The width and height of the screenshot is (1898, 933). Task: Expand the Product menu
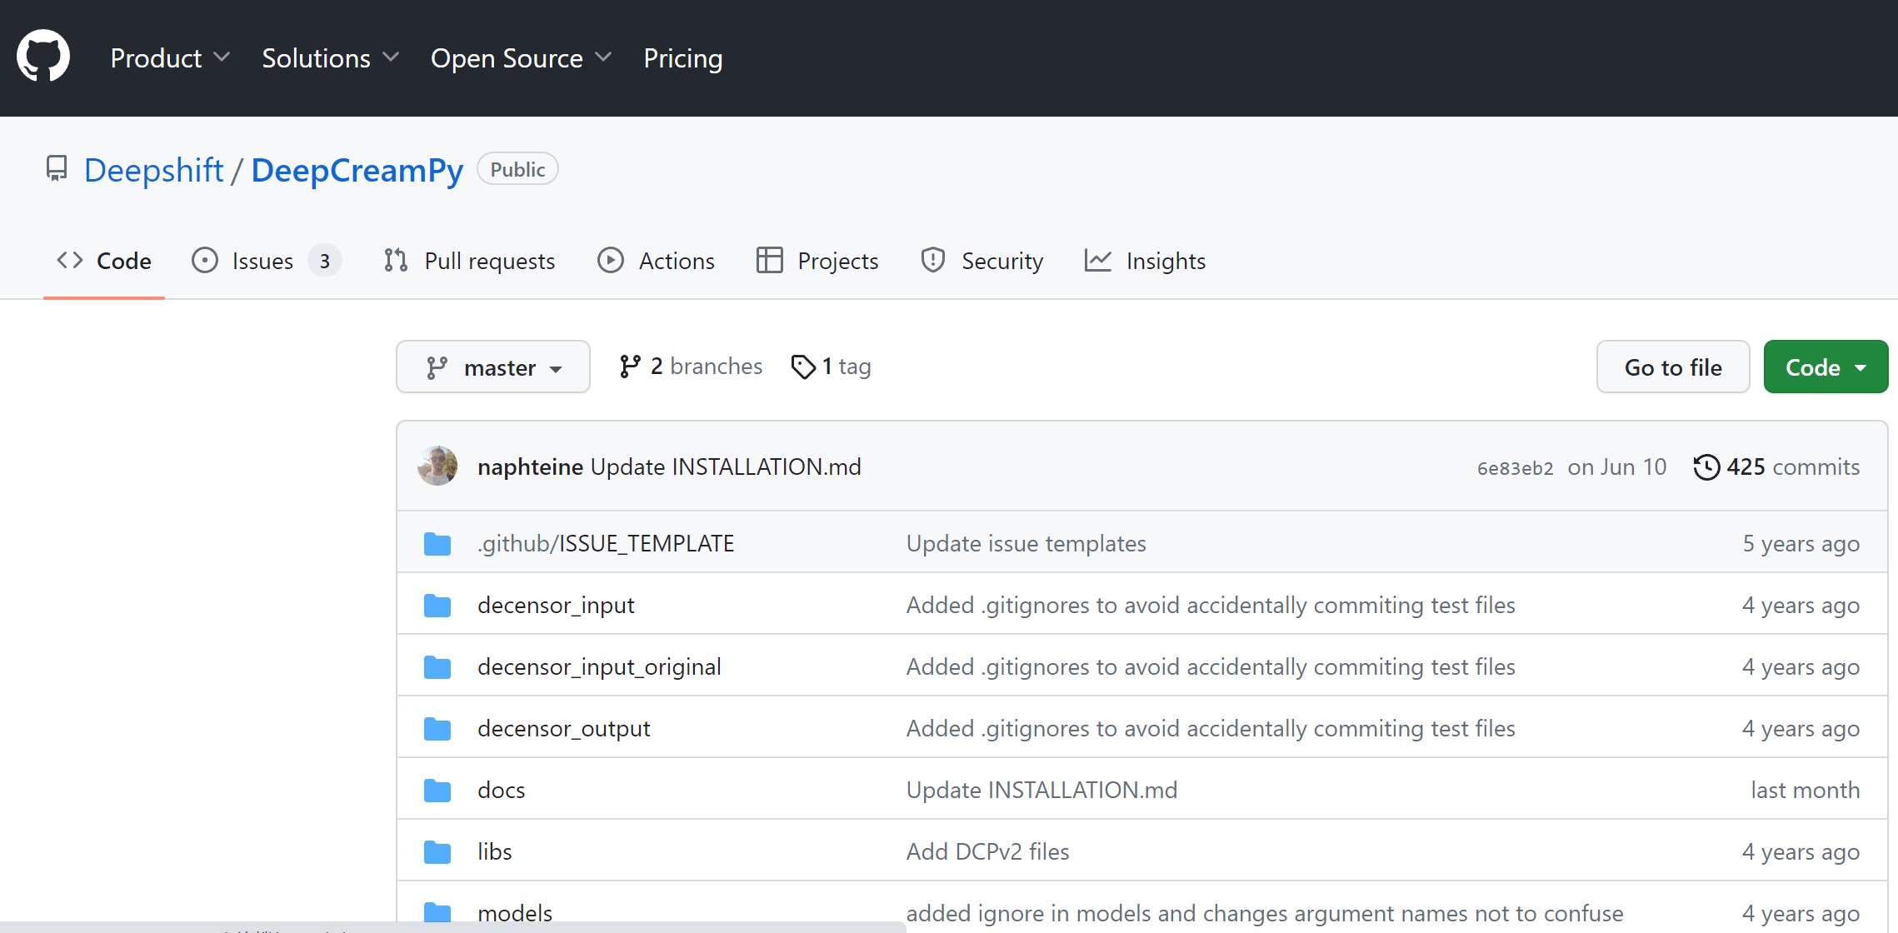click(x=170, y=58)
